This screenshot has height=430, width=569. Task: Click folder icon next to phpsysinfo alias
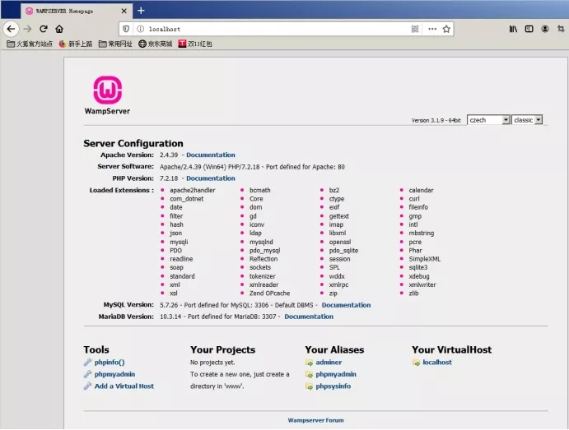(x=309, y=386)
